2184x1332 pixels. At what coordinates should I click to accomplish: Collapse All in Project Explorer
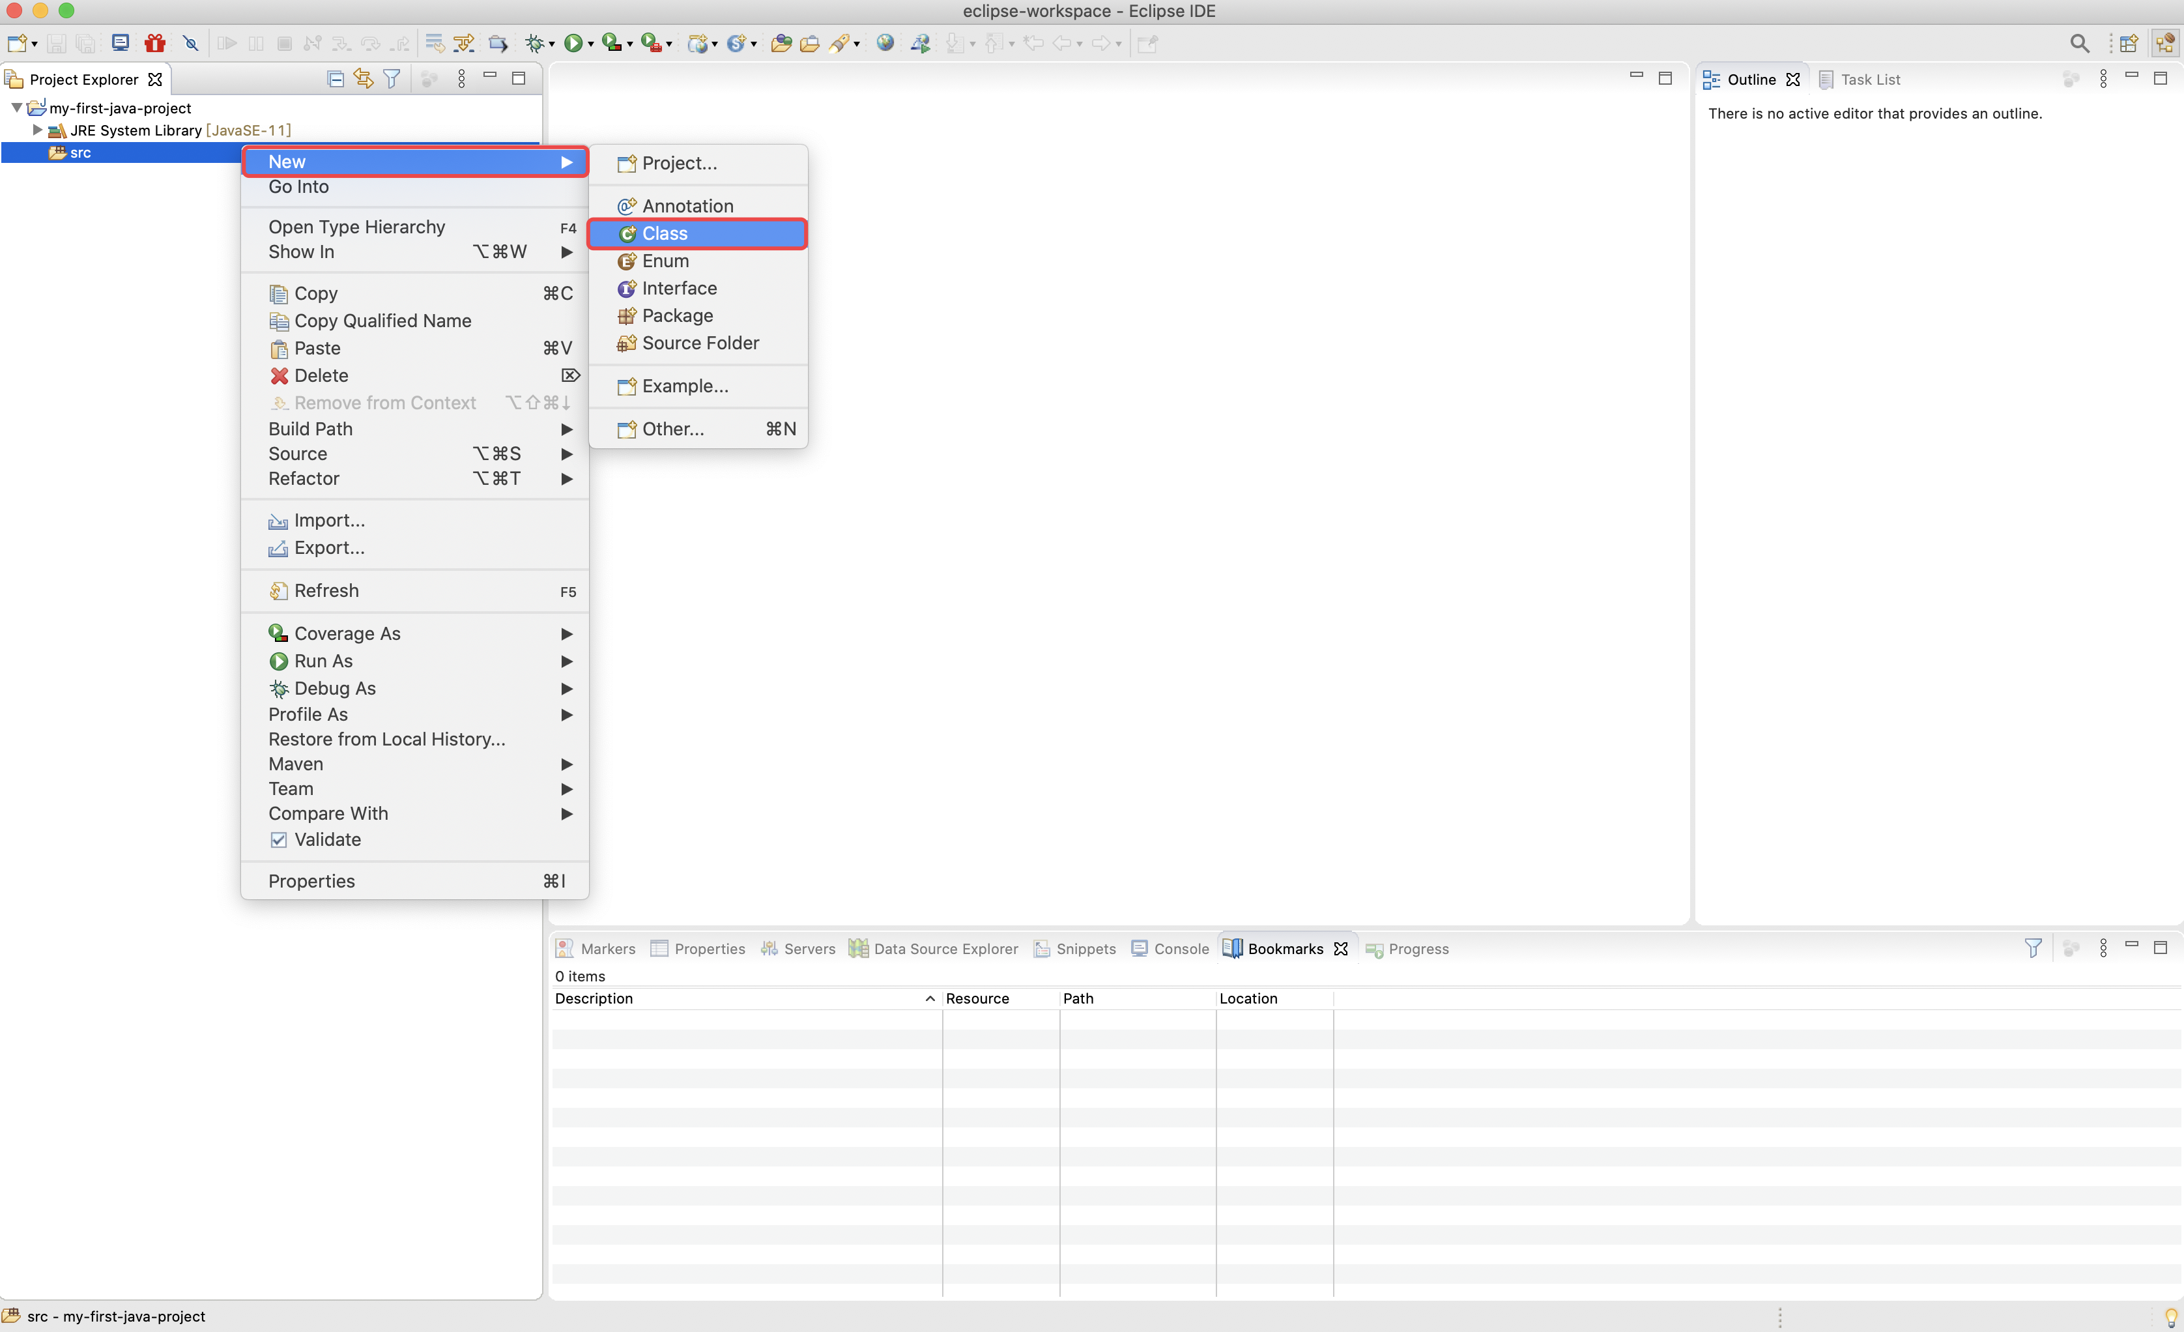pos(335,79)
